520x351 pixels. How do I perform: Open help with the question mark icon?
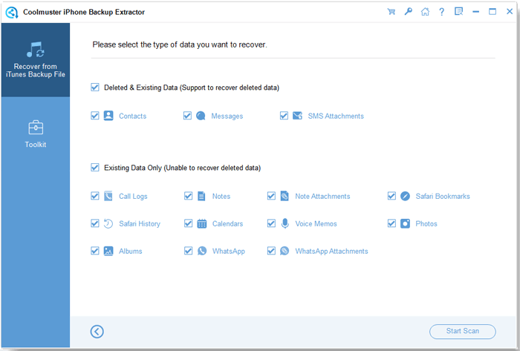coord(442,12)
